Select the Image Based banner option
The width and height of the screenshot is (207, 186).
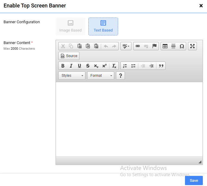click(70, 26)
